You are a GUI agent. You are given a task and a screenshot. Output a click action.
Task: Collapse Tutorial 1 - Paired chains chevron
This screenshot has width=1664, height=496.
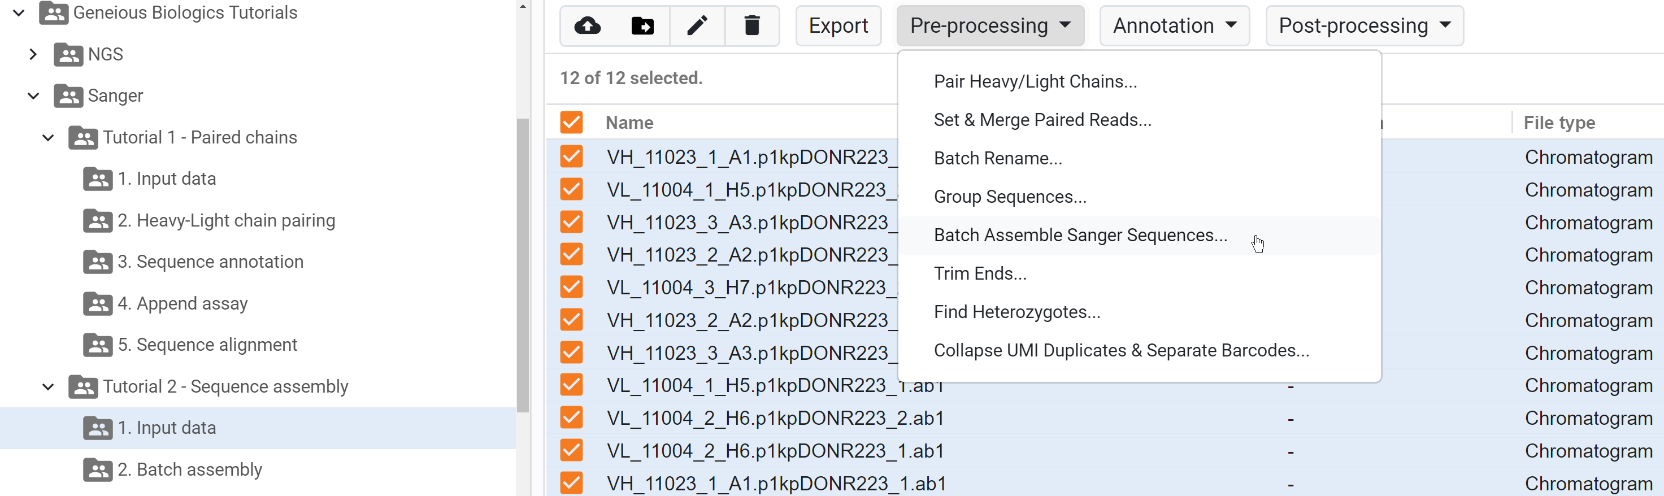point(49,138)
